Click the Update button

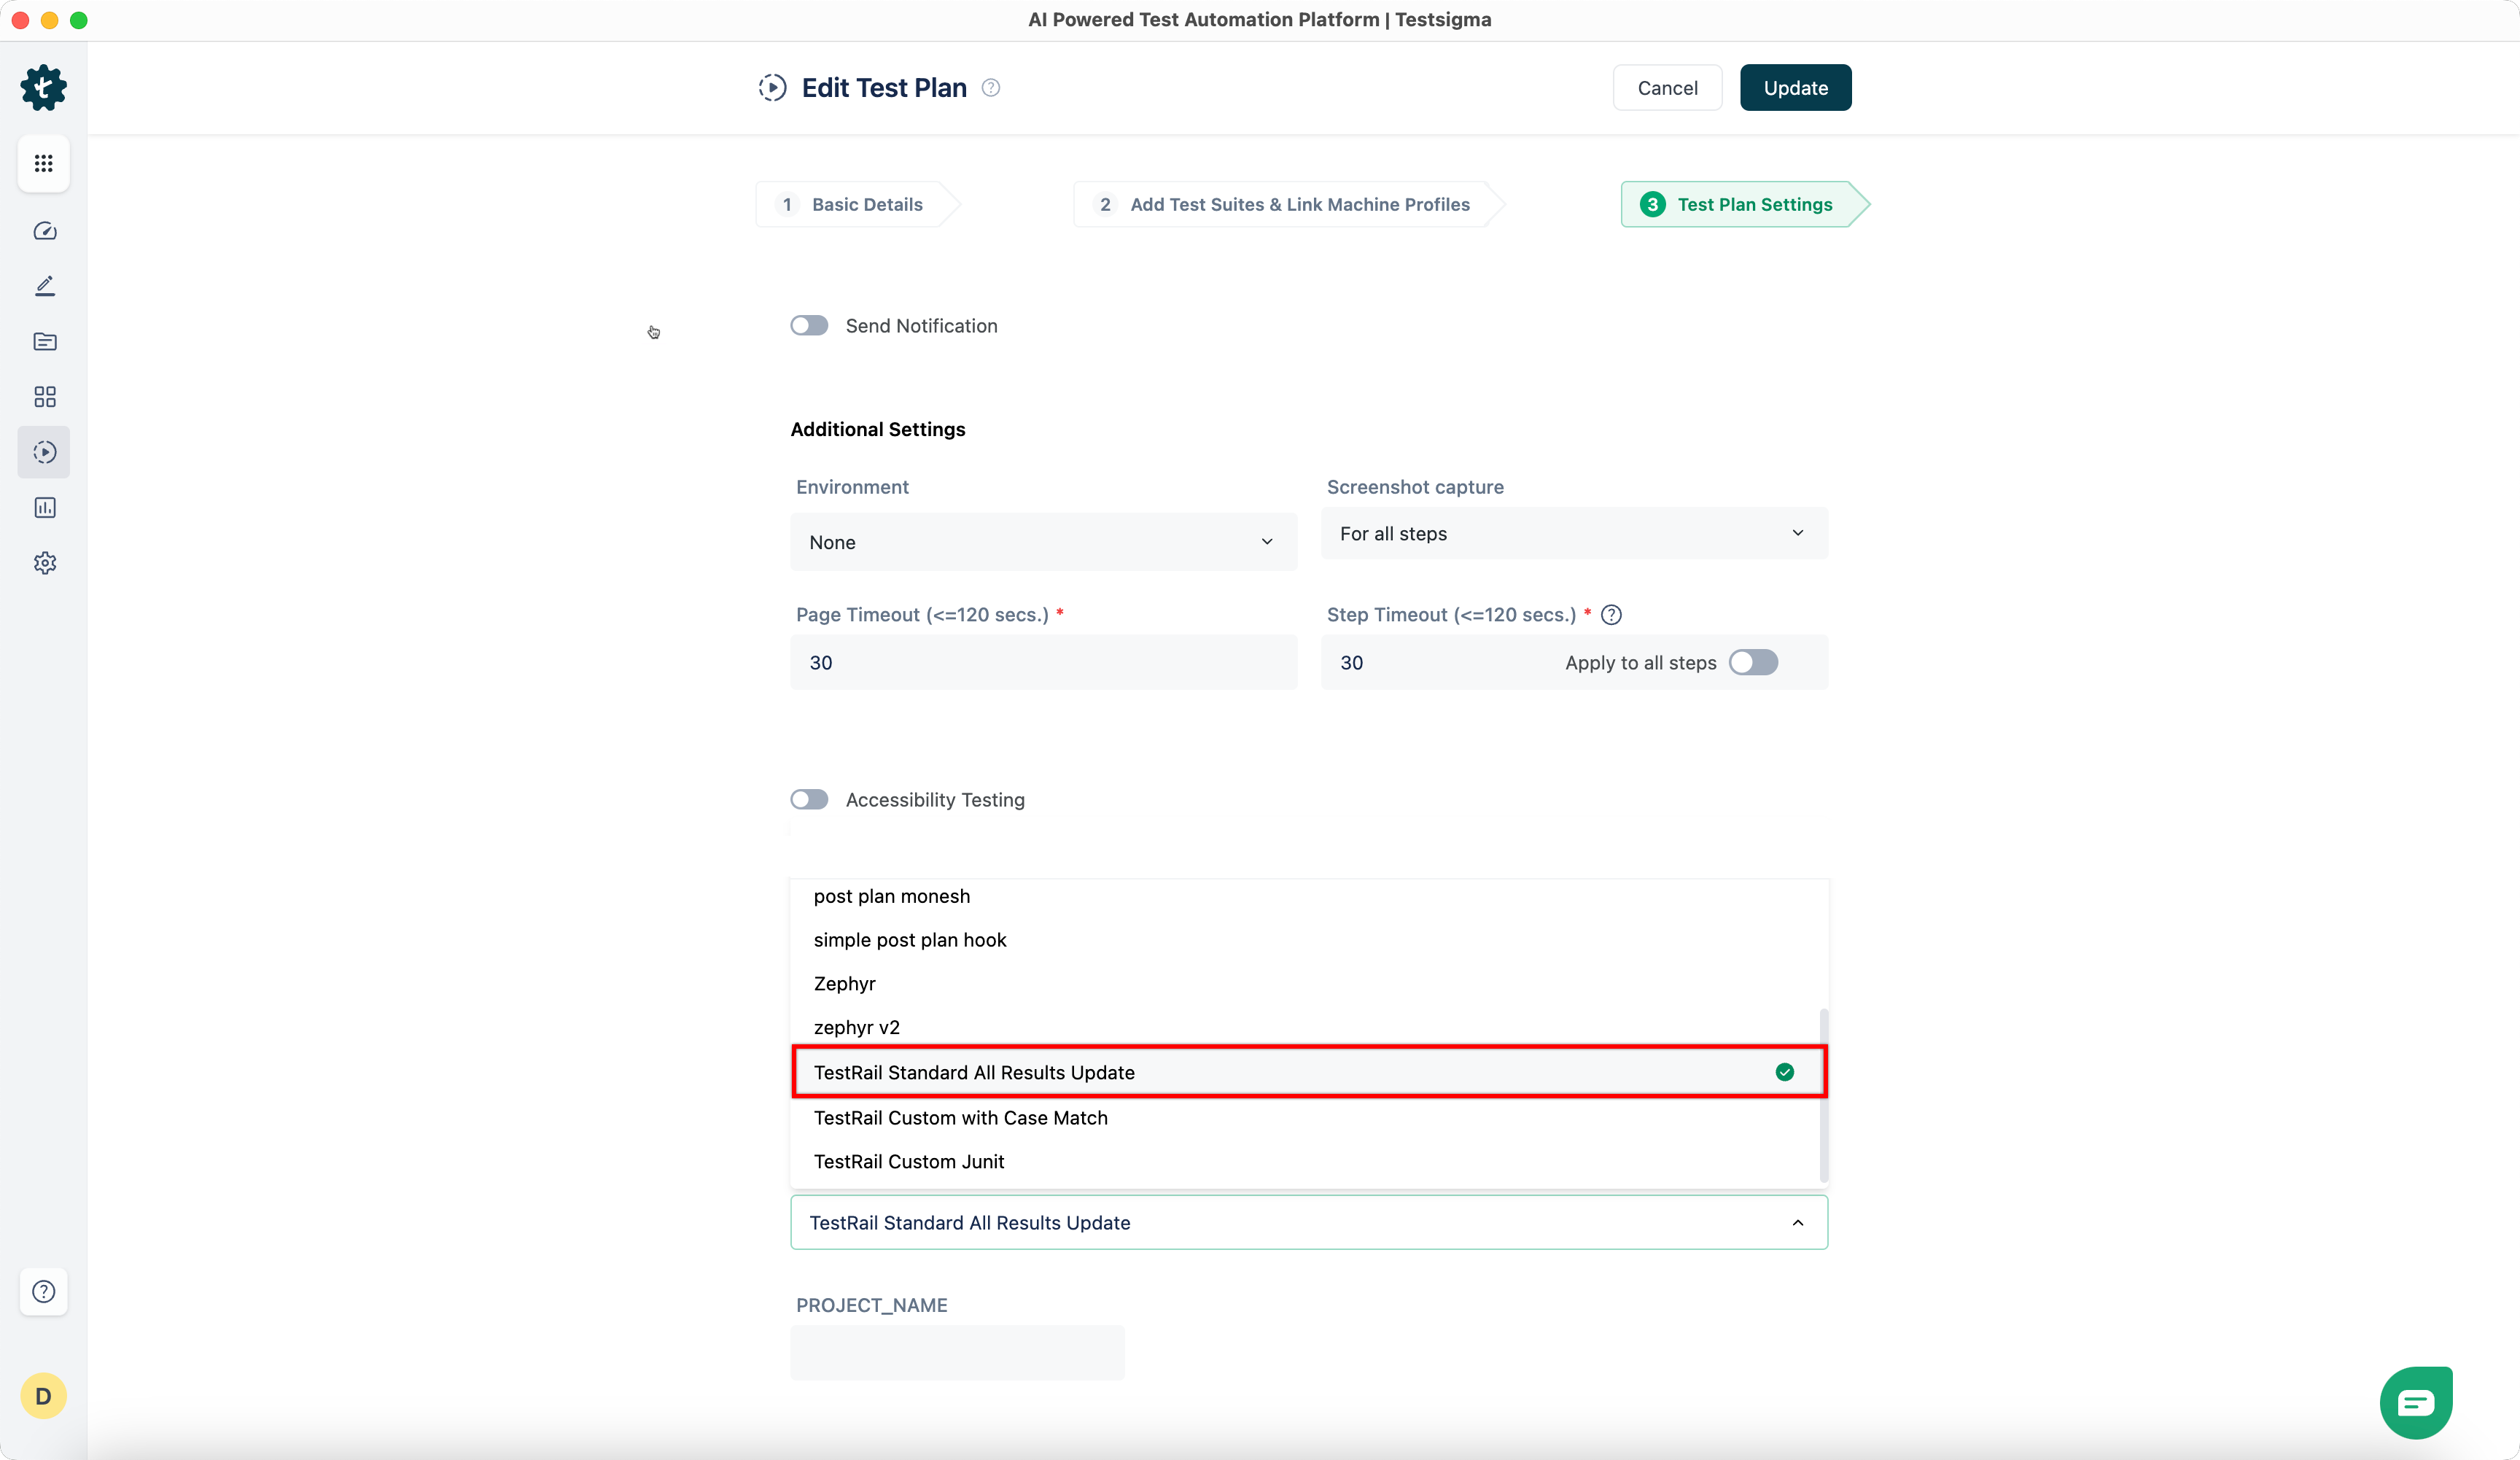(1795, 88)
